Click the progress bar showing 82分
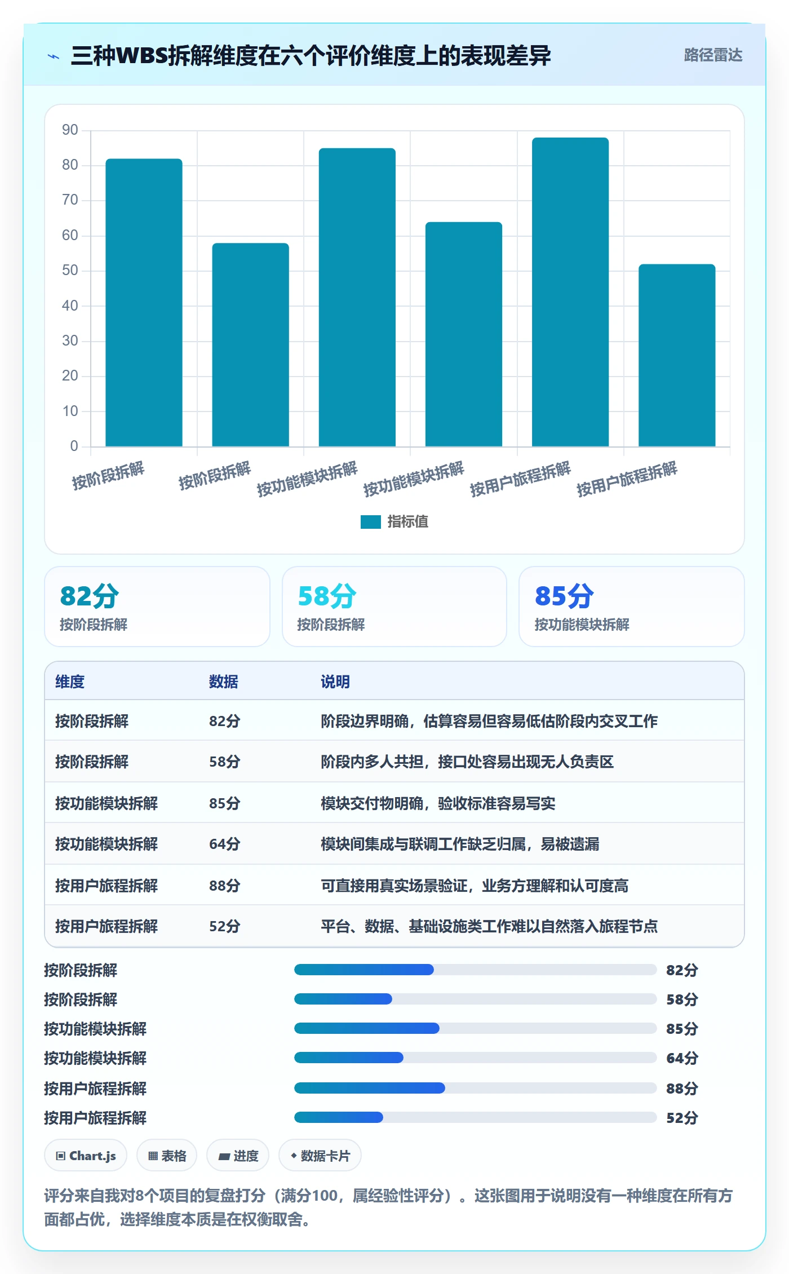Screen dimensions: 789x1274 click(x=476, y=970)
